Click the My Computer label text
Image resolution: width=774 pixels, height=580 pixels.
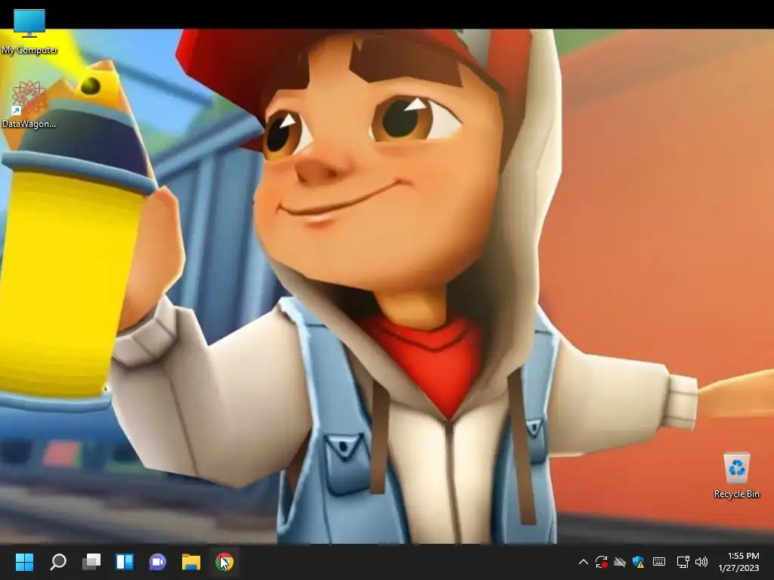click(29, 50)
